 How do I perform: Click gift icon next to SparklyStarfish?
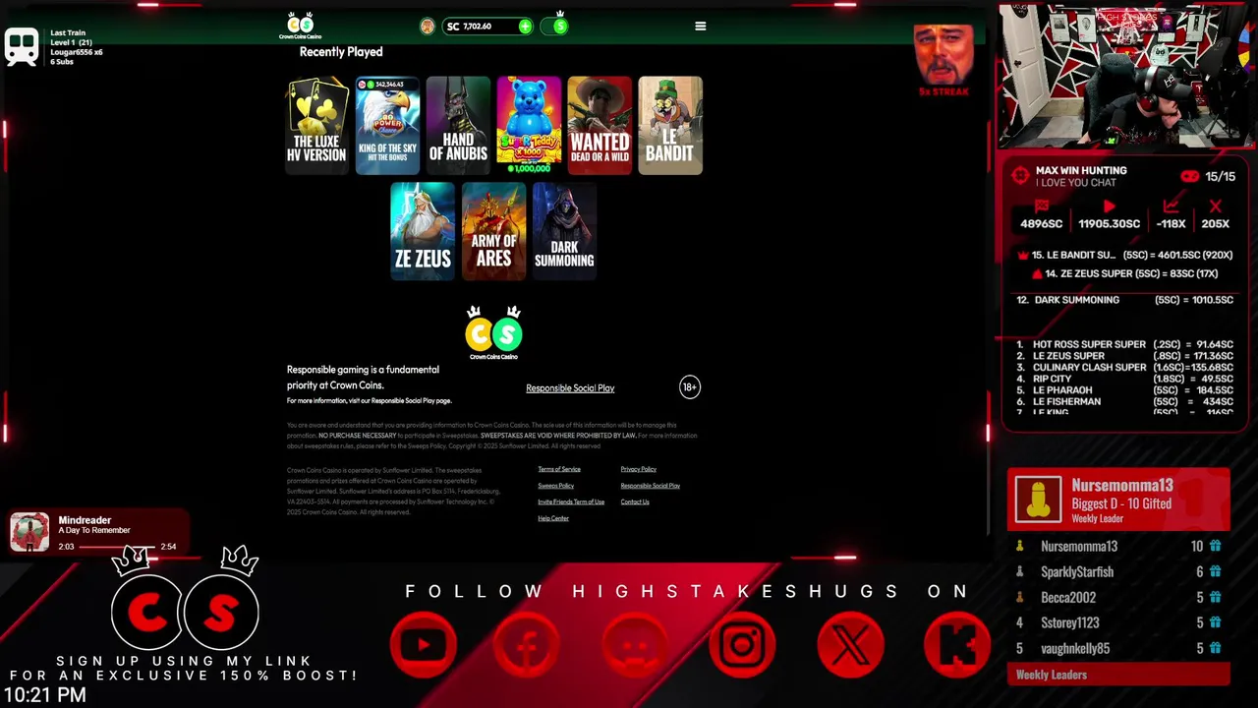(x=1216, y=572)
